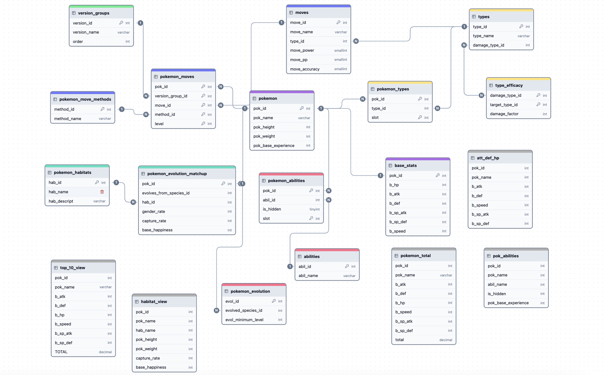
Task: Click the table icon beside pokemon title
Action: [255, 98]
